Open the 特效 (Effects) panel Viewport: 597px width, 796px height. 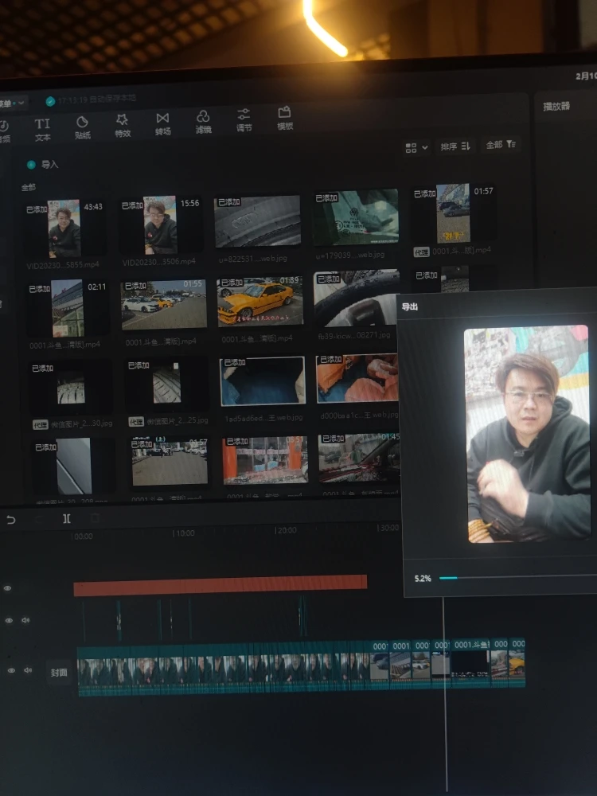pos(123,126)
